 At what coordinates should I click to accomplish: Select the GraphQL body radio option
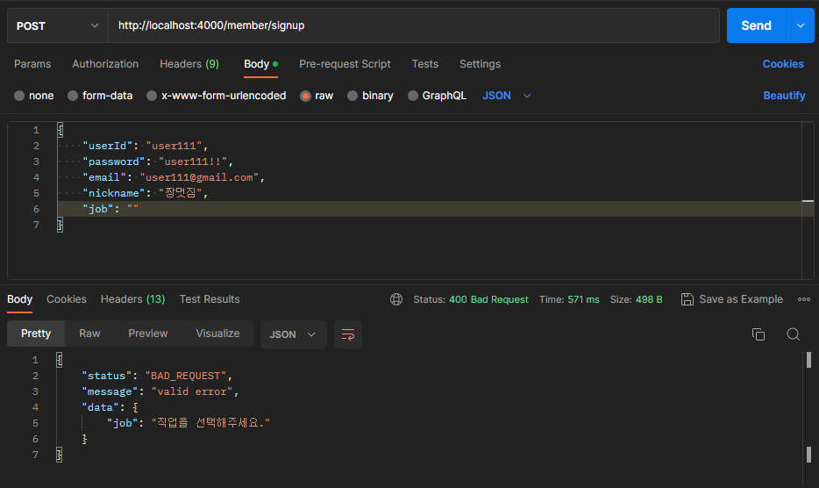413,96
